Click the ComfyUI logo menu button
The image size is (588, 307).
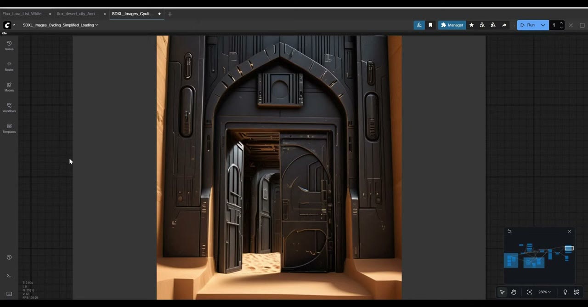tap(7, 25)
